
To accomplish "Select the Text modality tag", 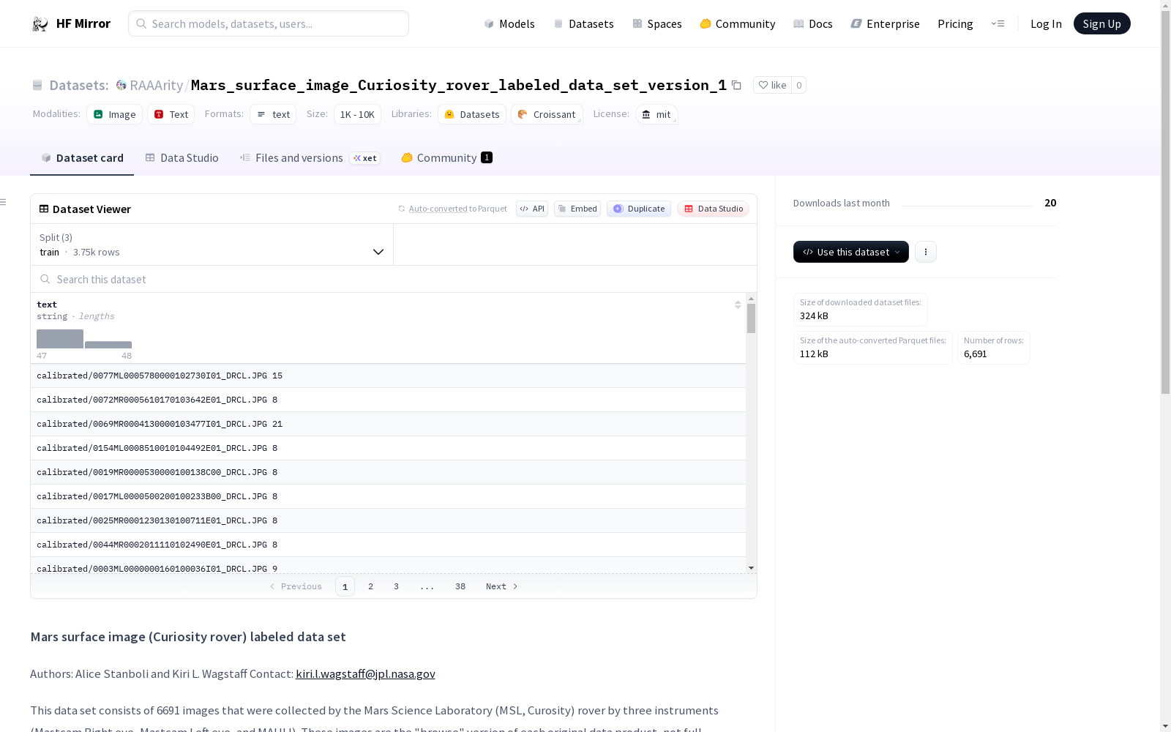I will pos(171,114).
